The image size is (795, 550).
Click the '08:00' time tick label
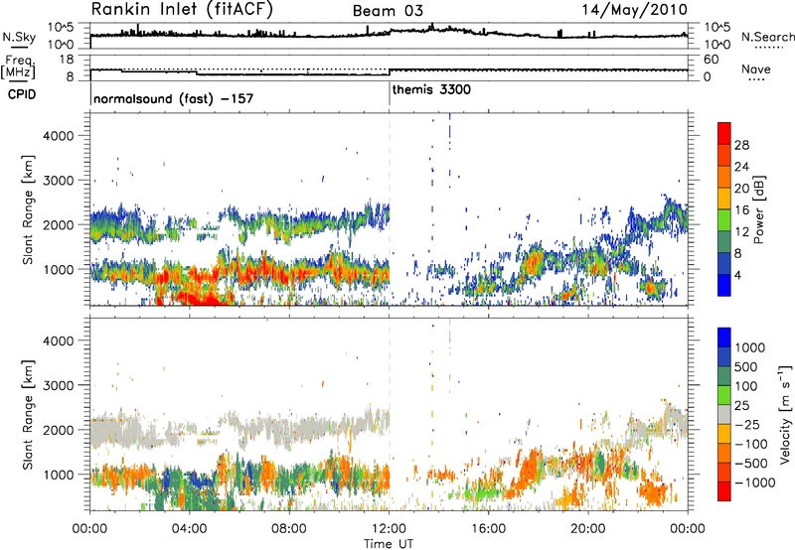[289, 529]
